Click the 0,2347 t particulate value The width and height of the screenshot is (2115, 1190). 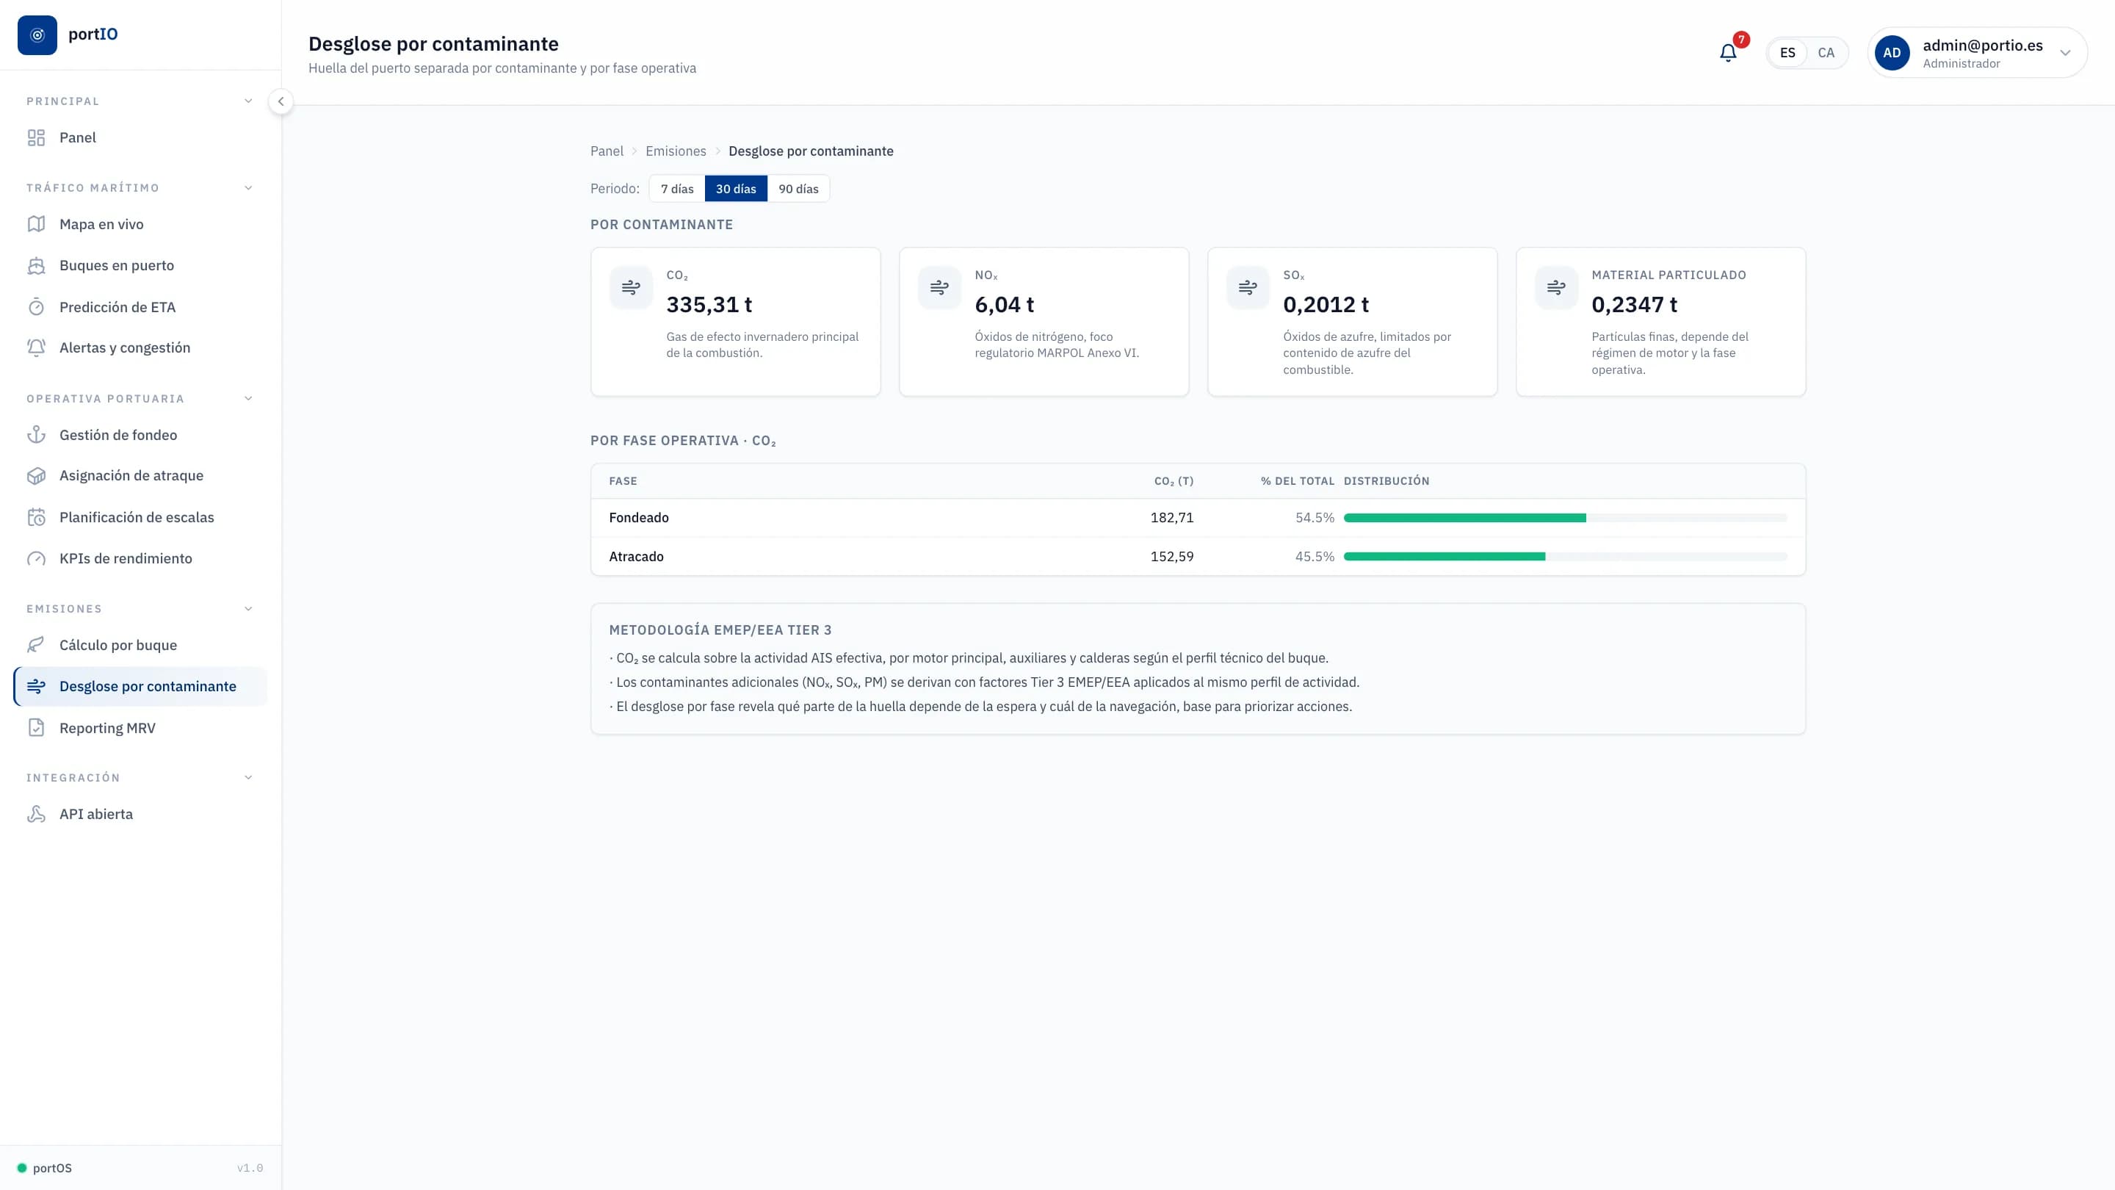tap(1634, 305)
